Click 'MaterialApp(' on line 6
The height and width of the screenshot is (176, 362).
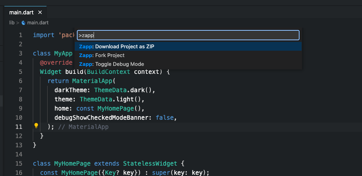(x=94, y=81)
